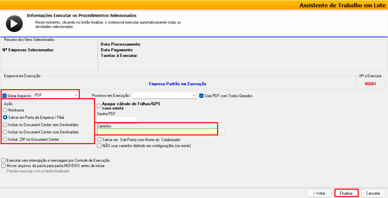Check Mover arquivos da pasta para MOVDOS

[x=4, y=166]
